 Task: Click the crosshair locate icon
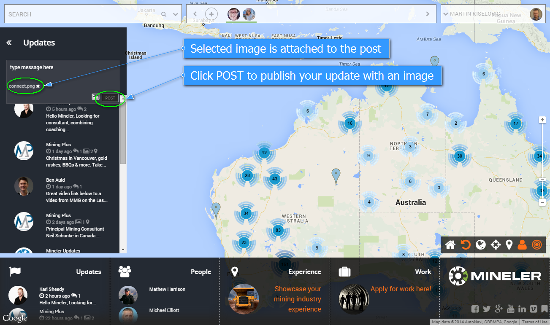pos(496,244)
